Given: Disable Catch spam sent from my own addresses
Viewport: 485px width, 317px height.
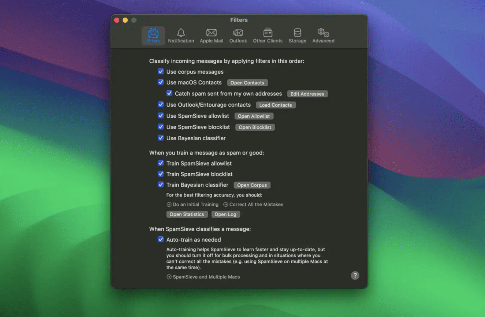Looking at the screenshot, I should coord(169,93).
